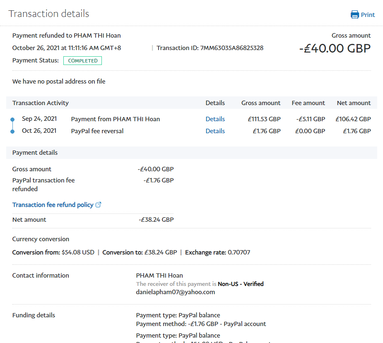Open the Transaction fee refund policy link
This screenshot has width=383, height=343.
[53, 205]
